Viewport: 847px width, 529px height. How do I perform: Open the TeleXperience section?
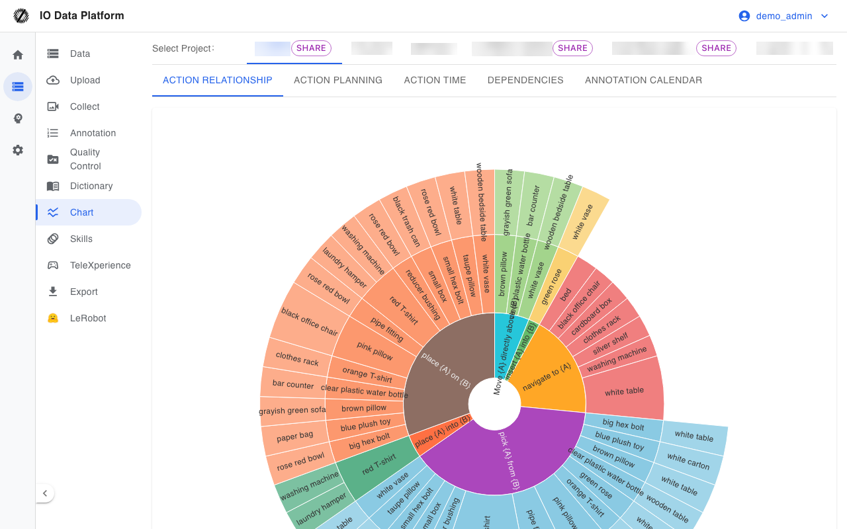pos(89,265)
